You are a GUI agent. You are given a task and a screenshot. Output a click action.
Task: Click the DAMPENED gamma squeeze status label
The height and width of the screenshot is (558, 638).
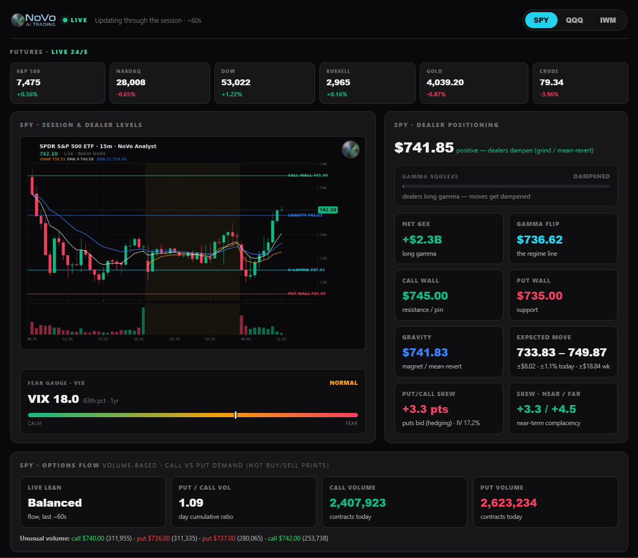(591, 176)
